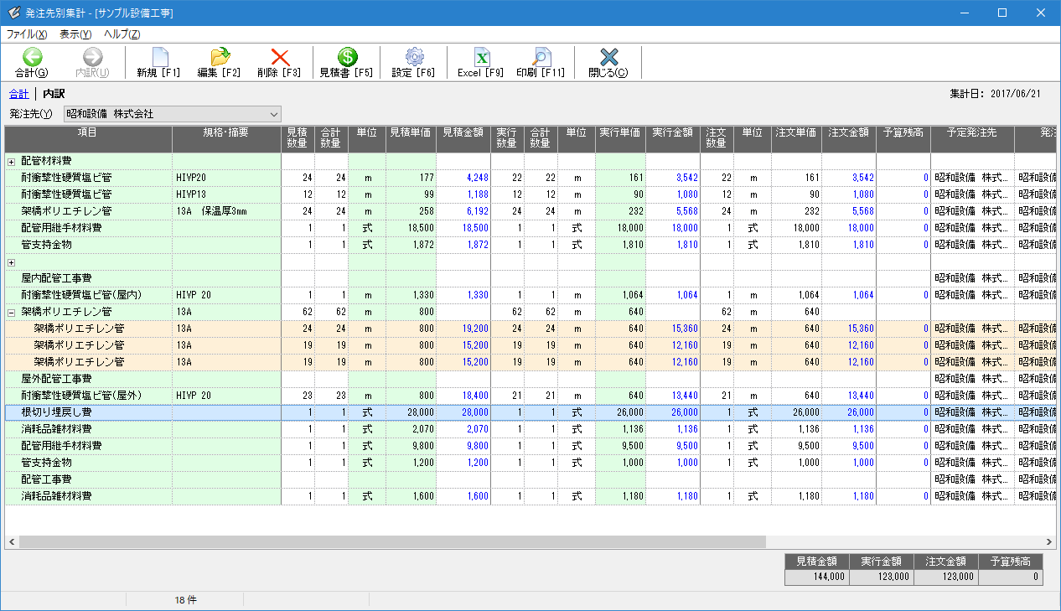Open the 編集 [F2] folder icon
Image resolution: width=1061 pixels, height=611 pixels.
pyautogui.click(x=220, y=57)
